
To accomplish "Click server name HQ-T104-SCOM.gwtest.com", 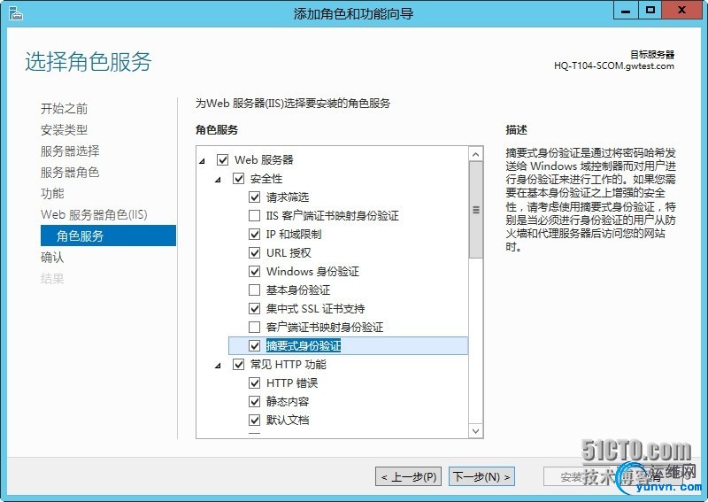I will click(x=614, y=66).
